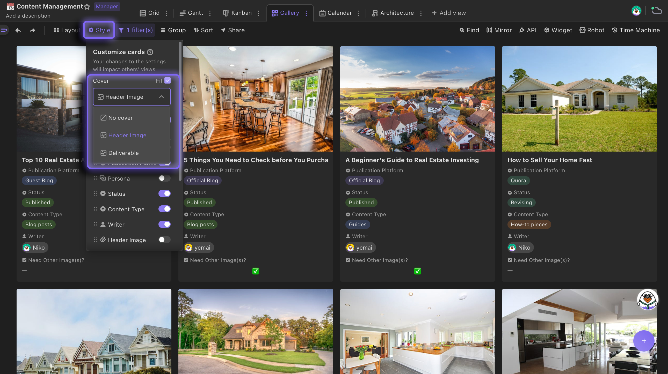This screenshot has height=374, width=668.
Task: Open Architecture view options menu
Action: click(421, 13)
